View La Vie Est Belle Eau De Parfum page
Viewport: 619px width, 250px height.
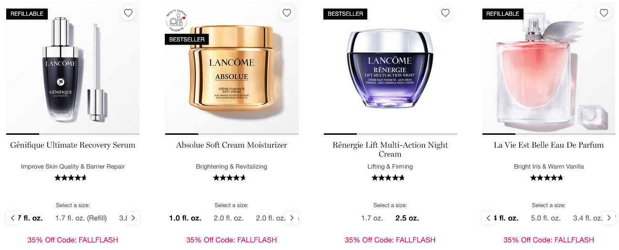point(549,145)
